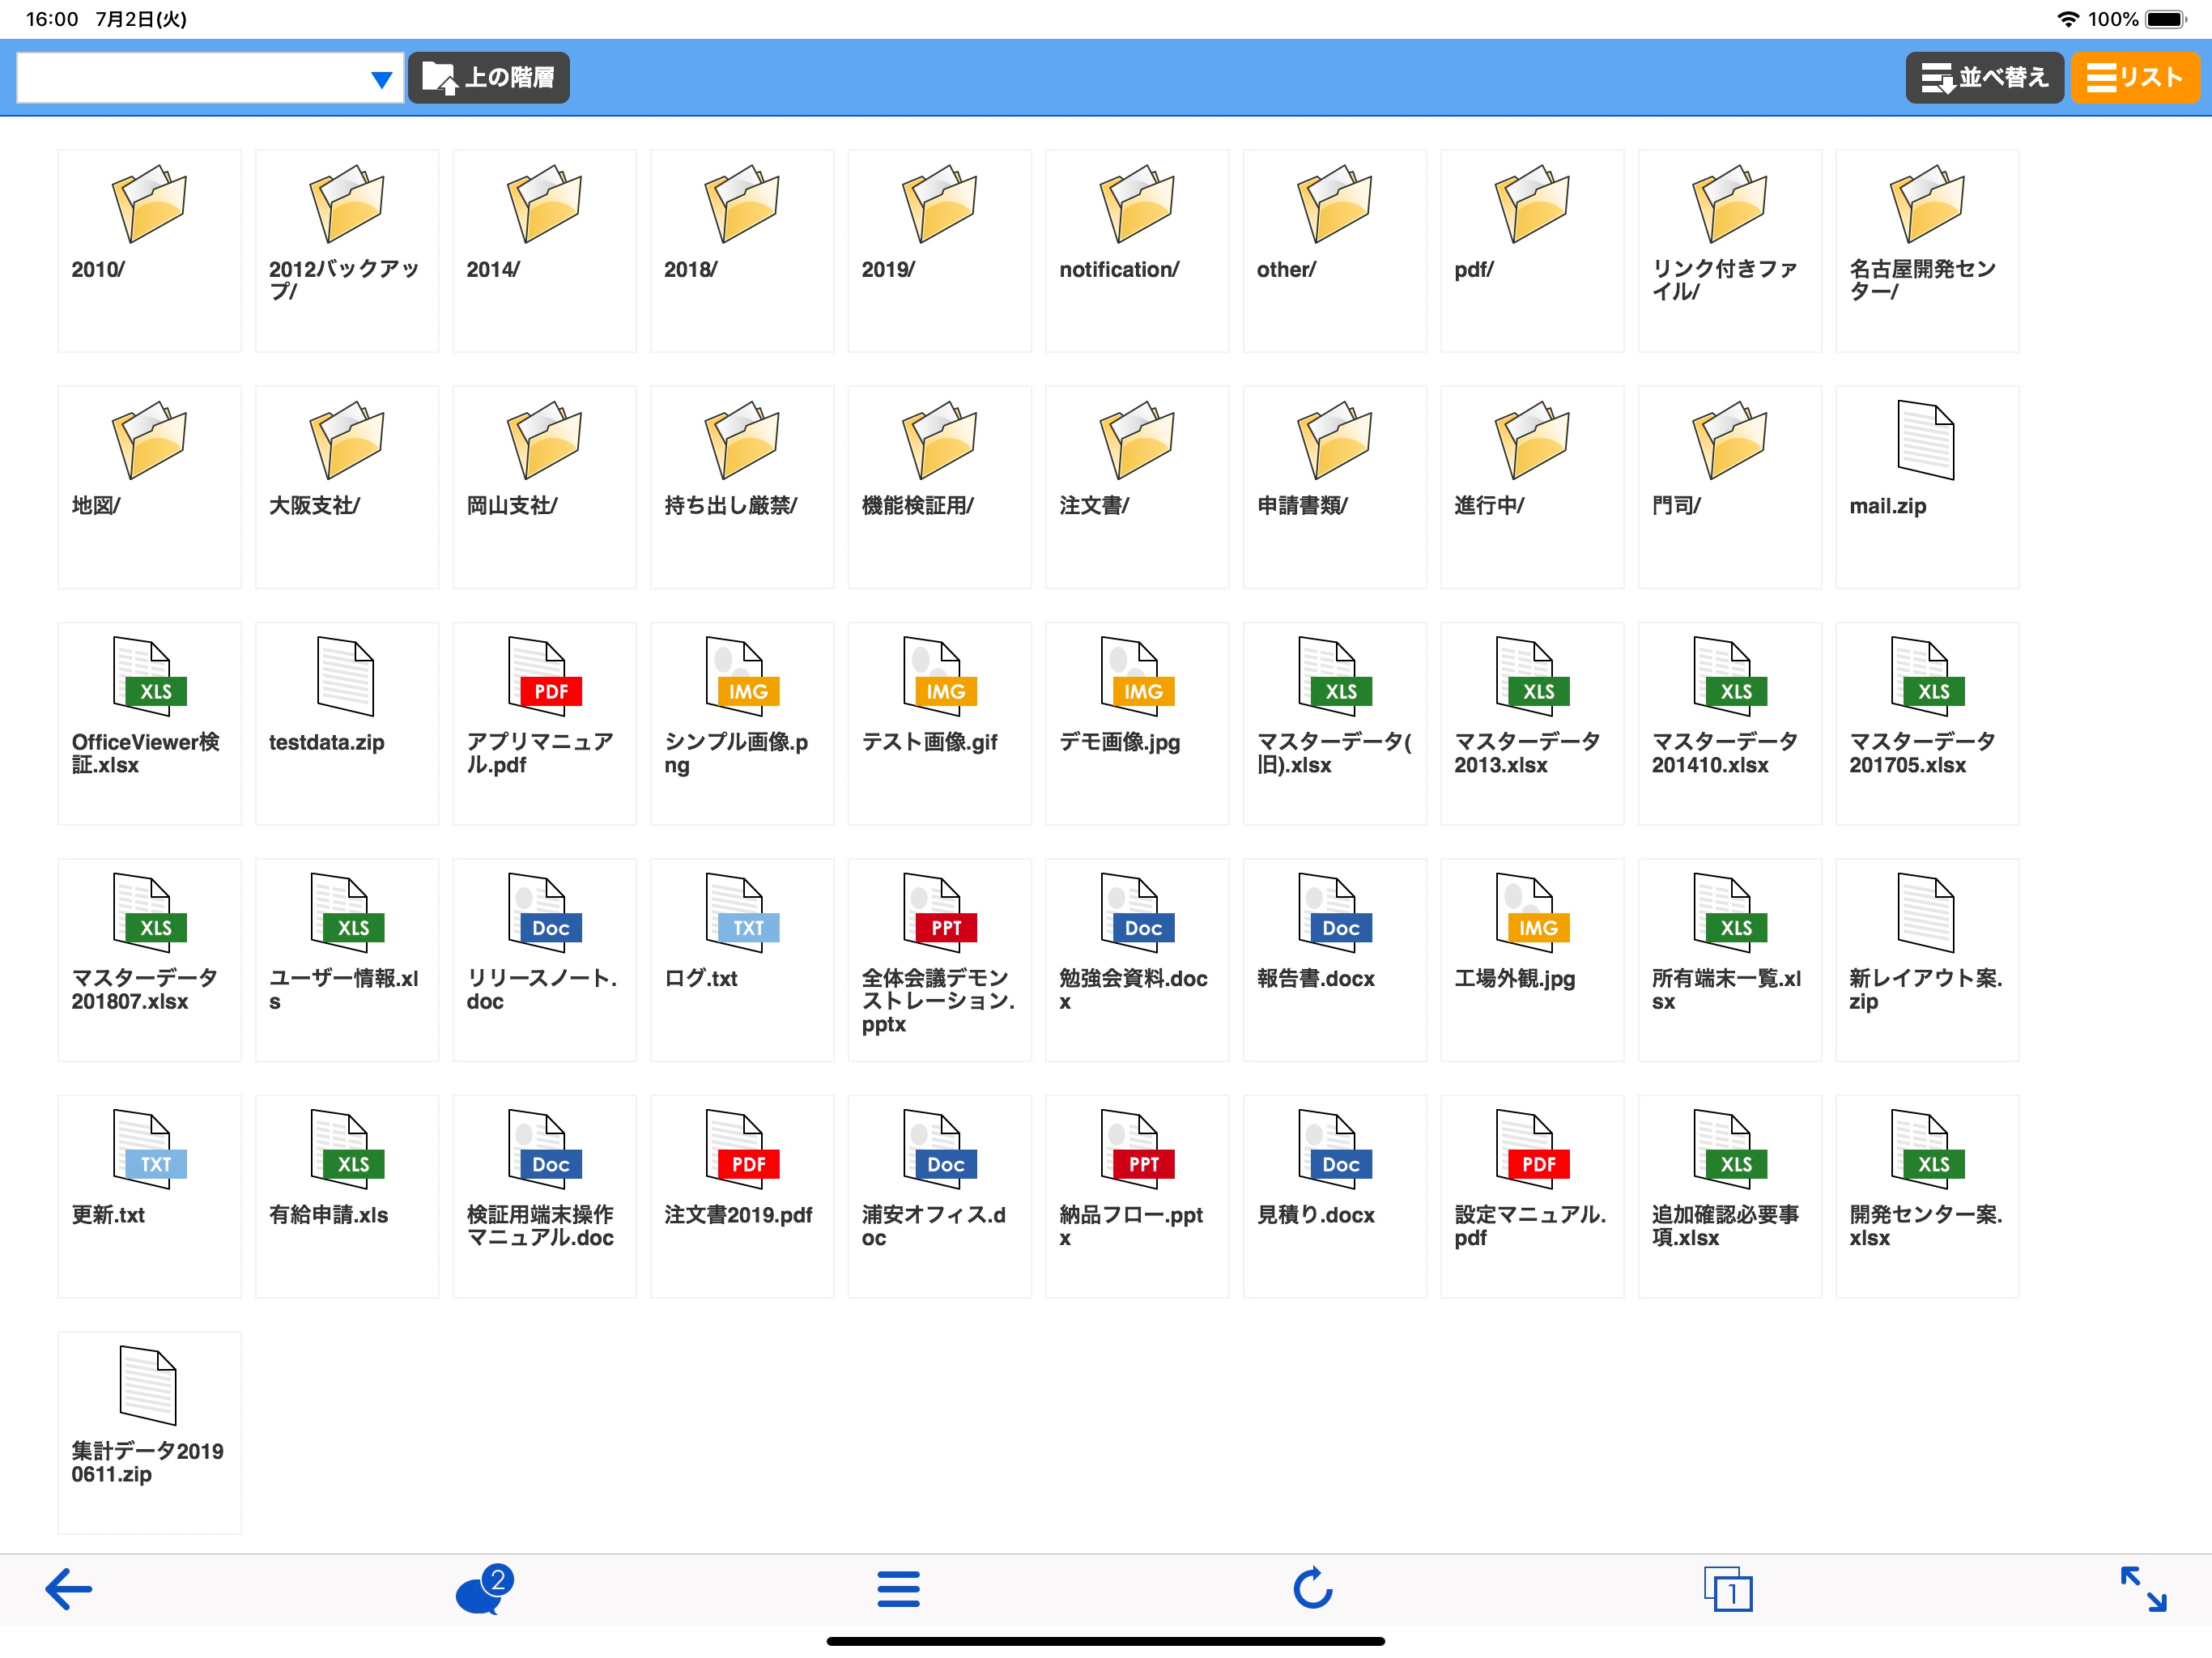Open the 持ち出し厳禁/ folder
This screenshot has width=2212, height=1658.
pos(742,487)
